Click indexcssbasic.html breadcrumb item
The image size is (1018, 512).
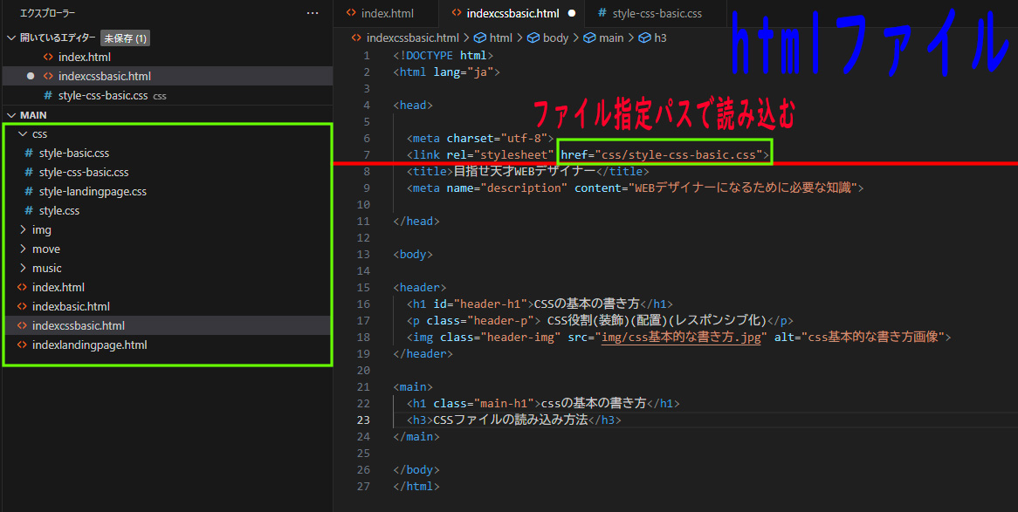(413, 38)
